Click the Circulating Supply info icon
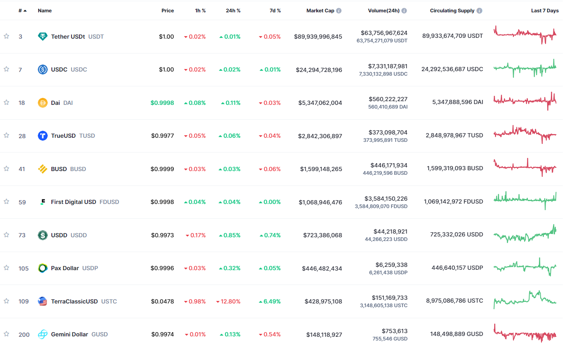This screenshot has width=569, height=345. 479,11
